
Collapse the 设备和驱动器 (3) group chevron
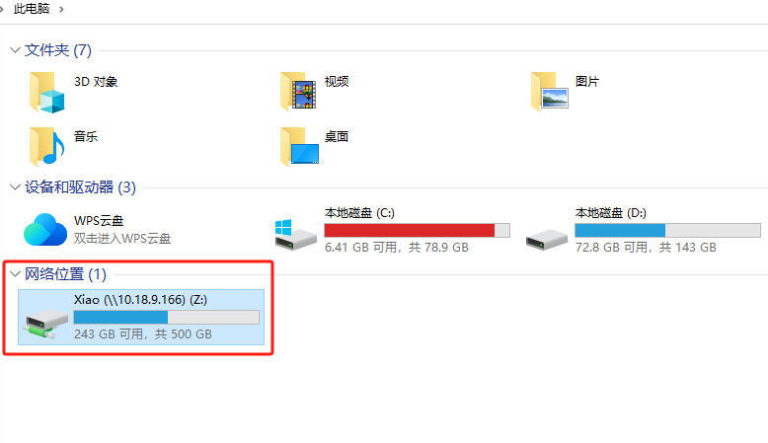(15, 187)
